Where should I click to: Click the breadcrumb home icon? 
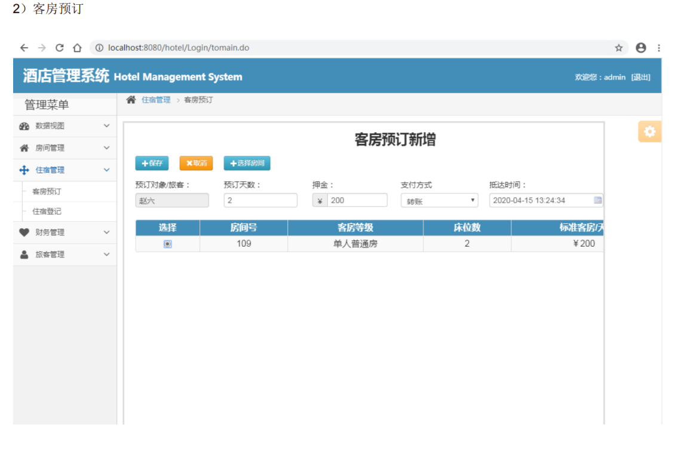pos(131,100)
